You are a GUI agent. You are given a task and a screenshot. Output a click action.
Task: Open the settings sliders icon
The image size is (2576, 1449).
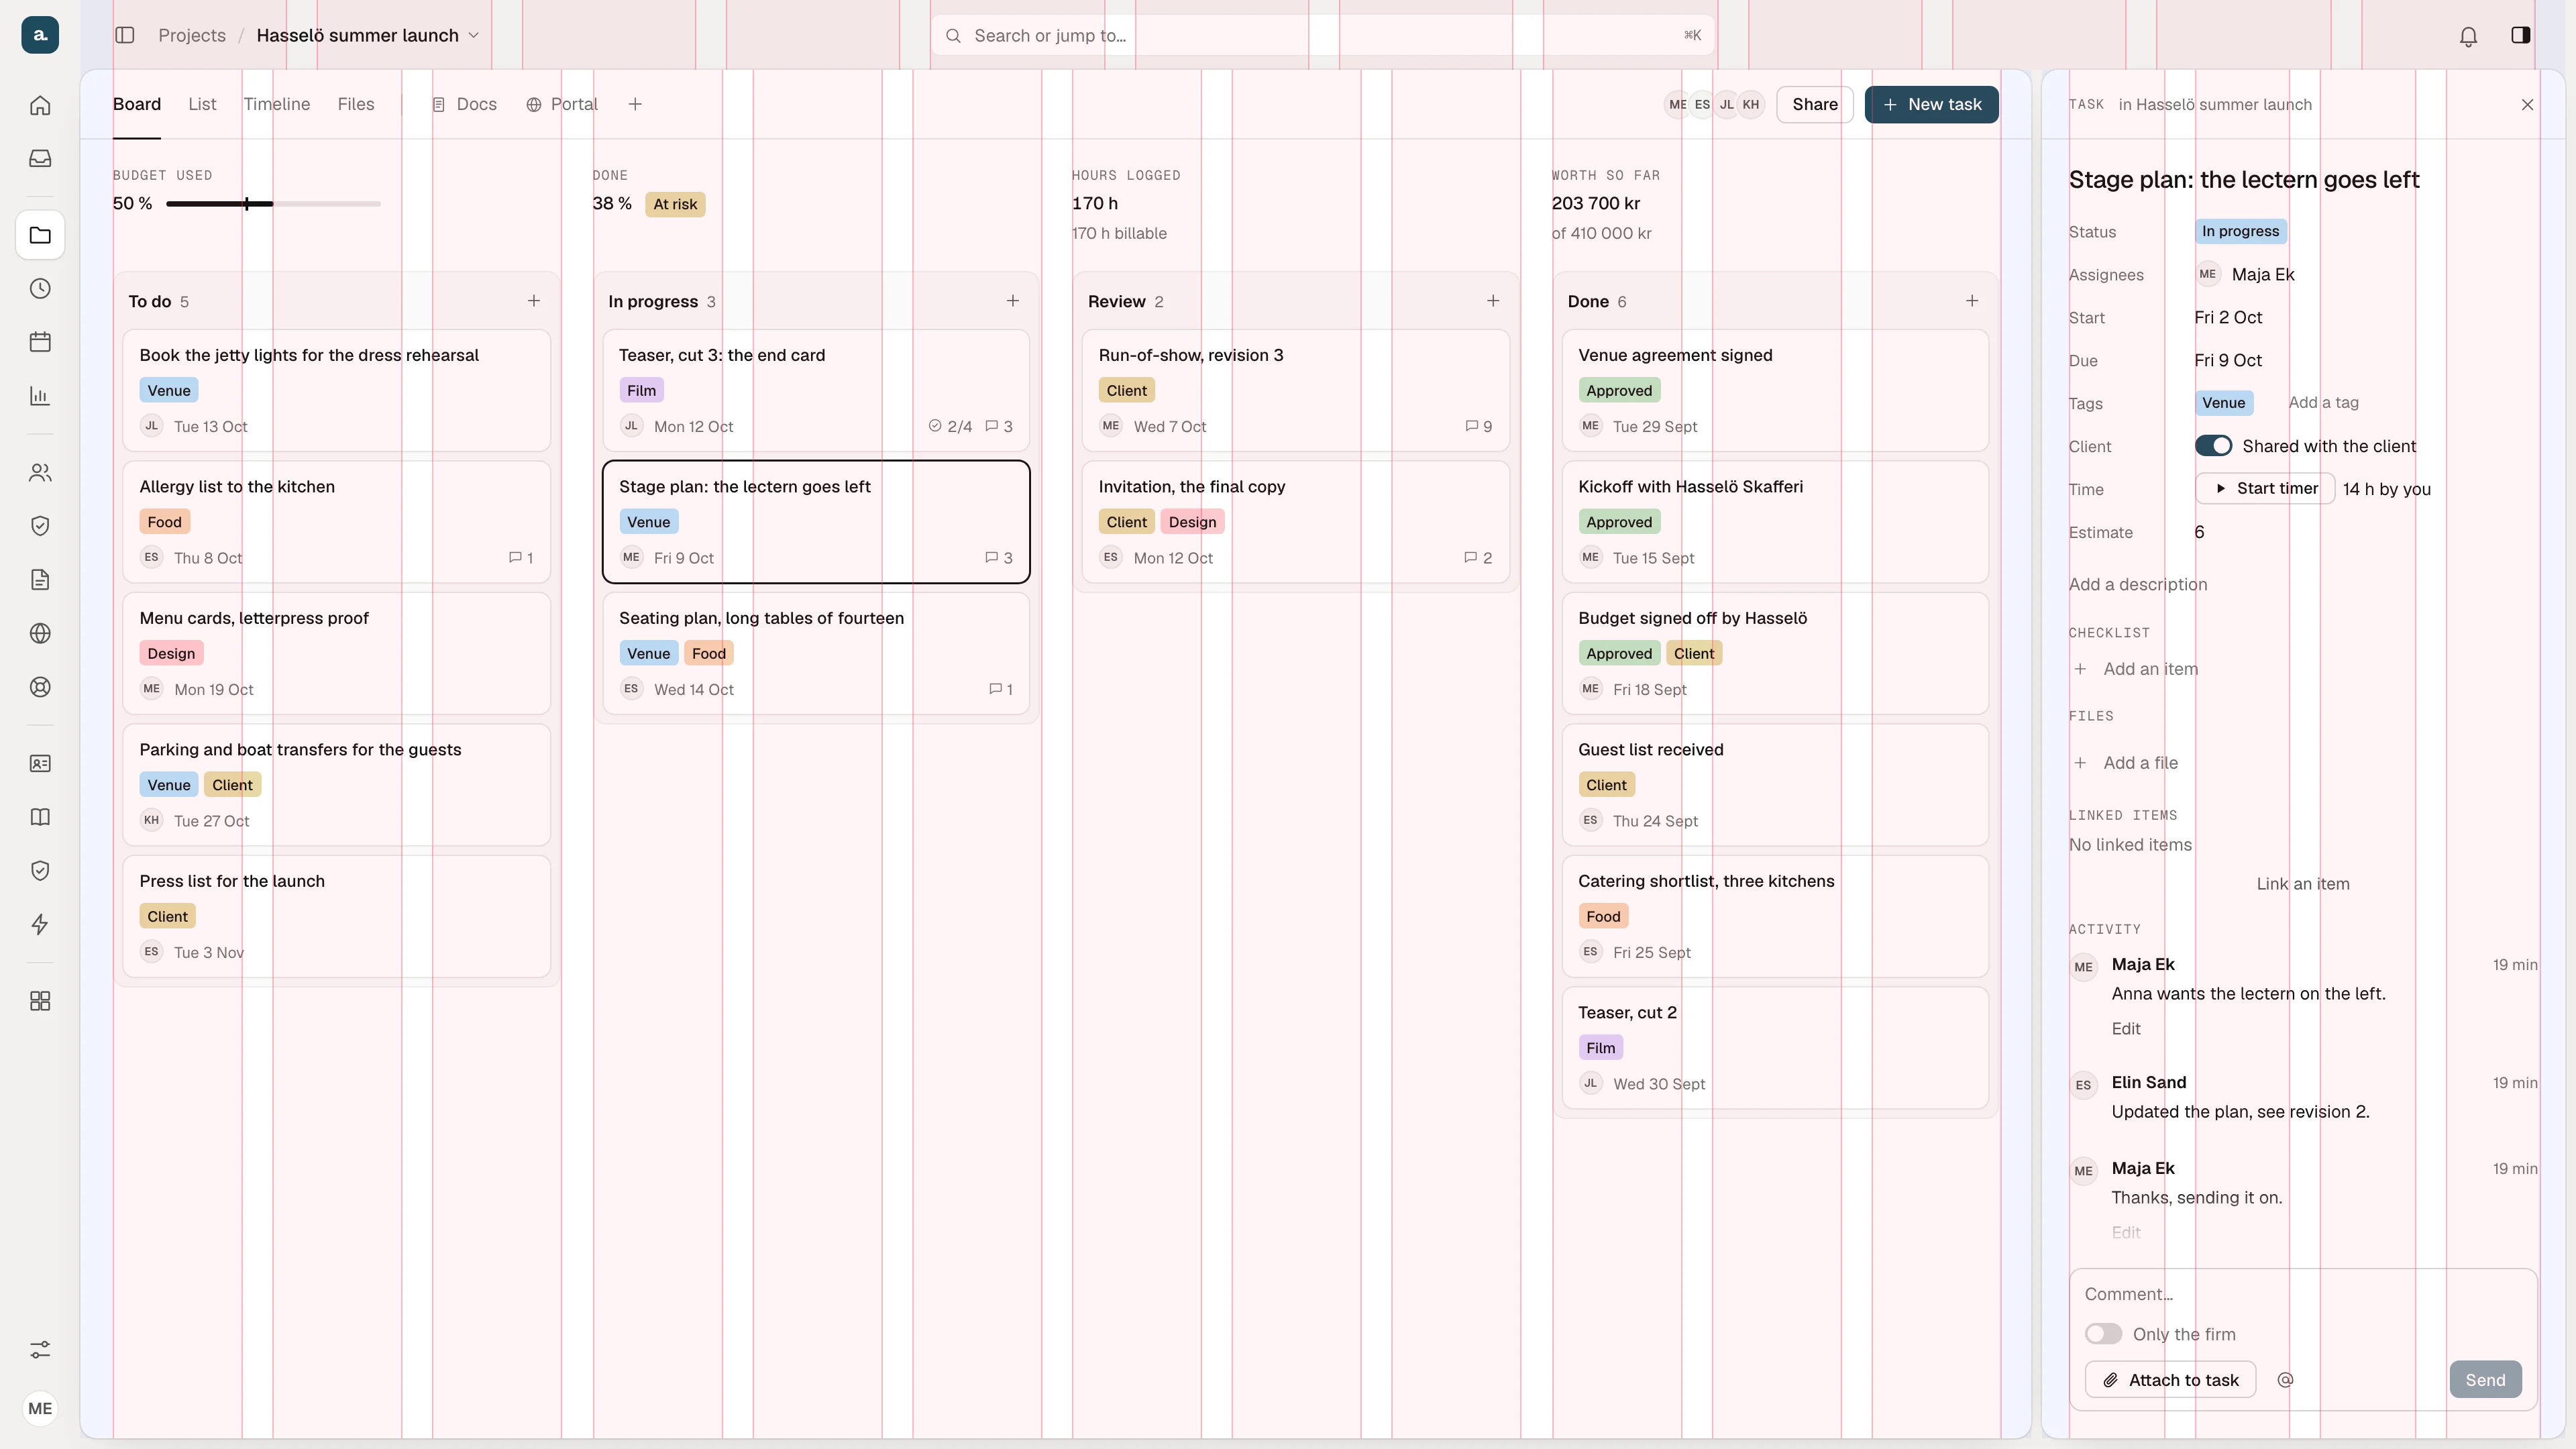[x=40, y=1350]
